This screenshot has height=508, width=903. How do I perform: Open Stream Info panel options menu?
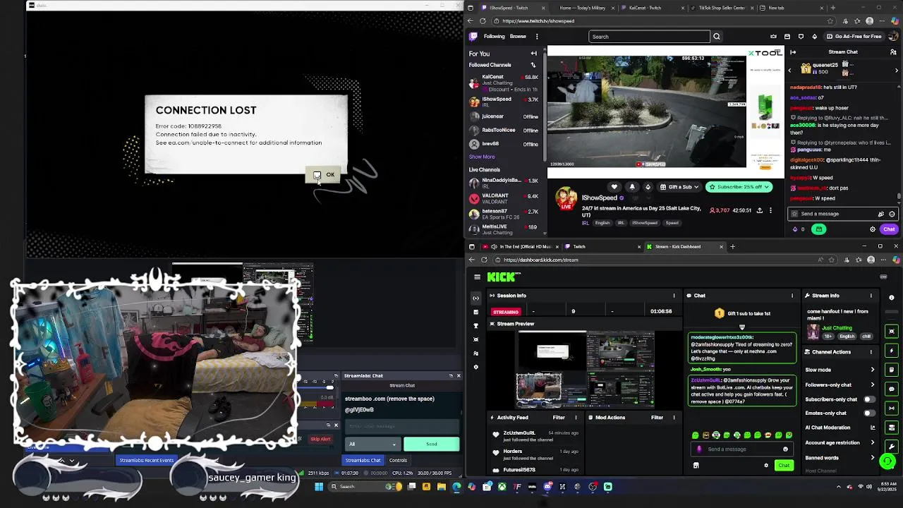point(871,296)
